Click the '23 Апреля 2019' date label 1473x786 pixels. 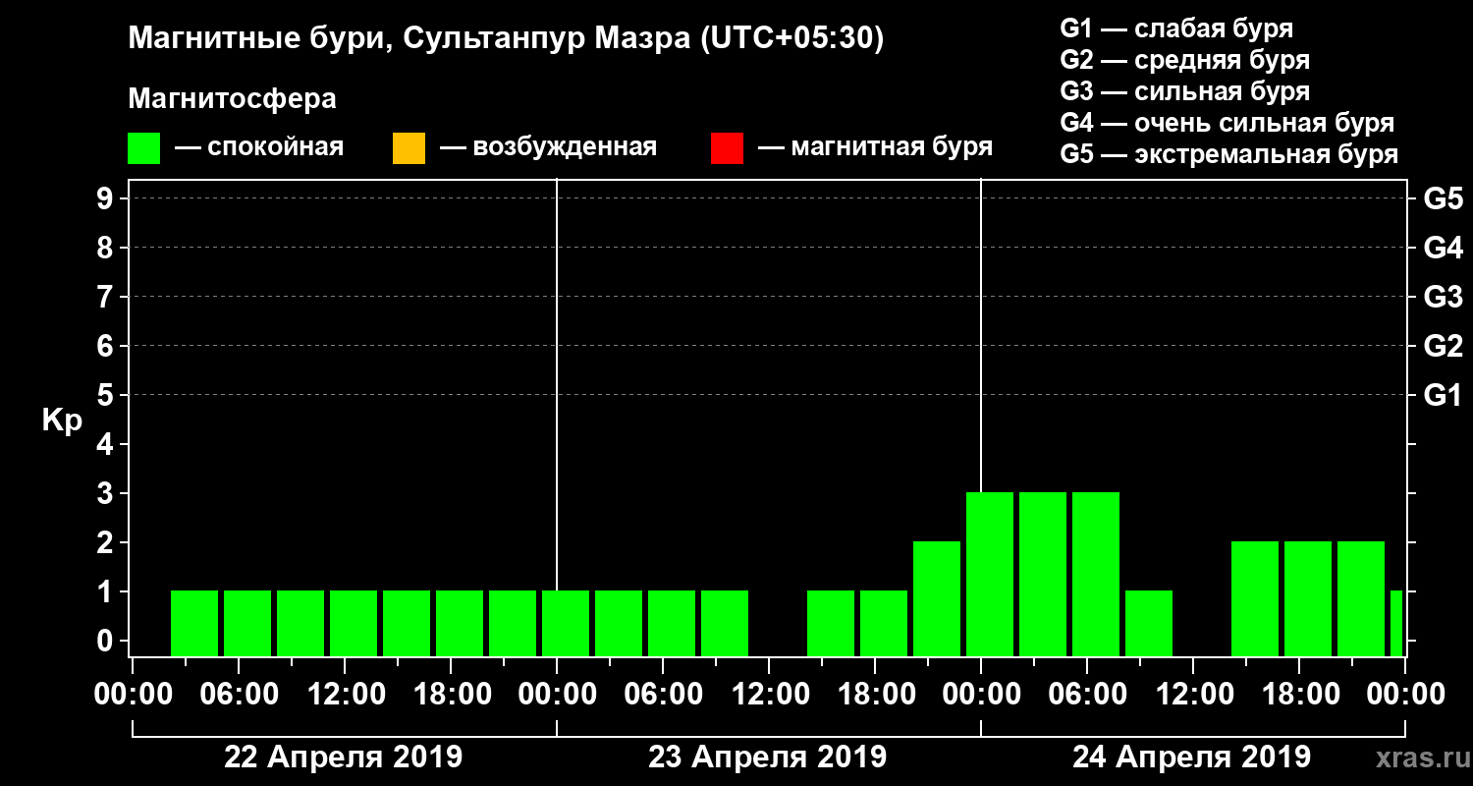[768, 758]
